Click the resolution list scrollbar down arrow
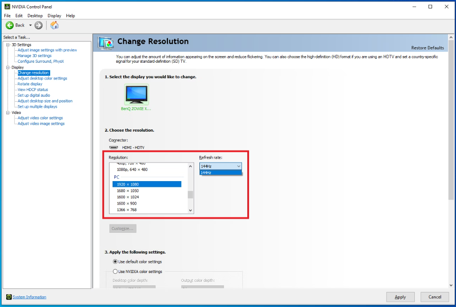 (x=191, y=210)
